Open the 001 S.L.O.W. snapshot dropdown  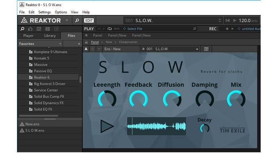170,49
